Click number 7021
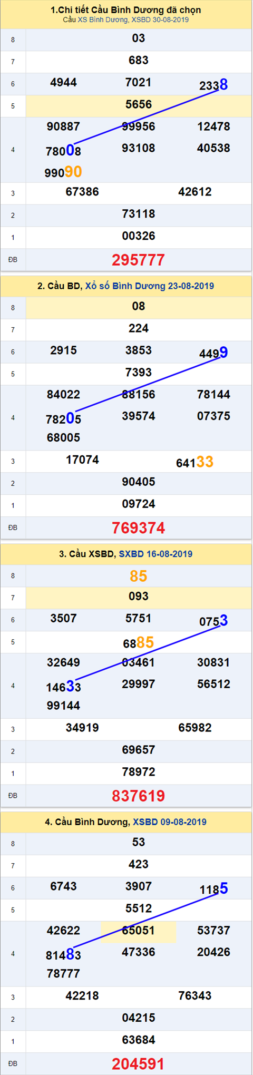 pos(139,82)
